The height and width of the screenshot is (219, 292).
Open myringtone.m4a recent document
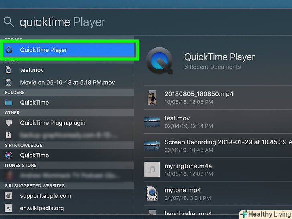coord(218,170)
